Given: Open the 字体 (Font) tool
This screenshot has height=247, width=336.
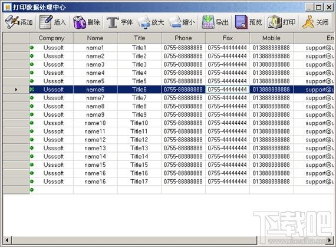Looking at the screenshot, I should click(113, 22).
